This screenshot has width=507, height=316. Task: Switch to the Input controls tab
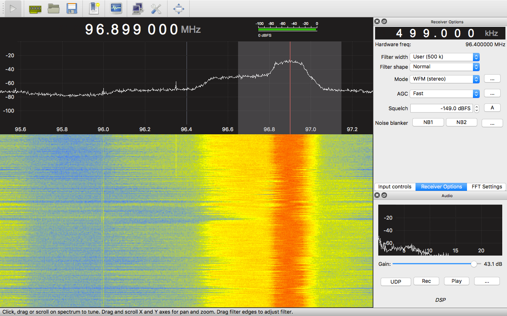tap(395, 187)
